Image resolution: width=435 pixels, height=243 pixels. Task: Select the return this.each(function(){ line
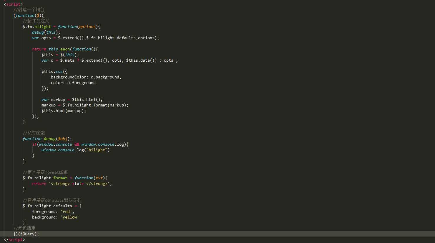point(65,49)
